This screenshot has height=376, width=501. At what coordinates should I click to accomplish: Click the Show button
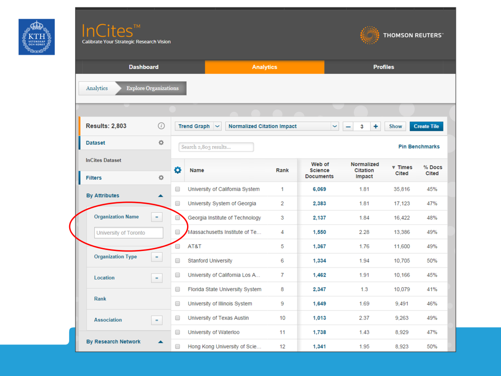pyautogui.click(x=395, y=127)
